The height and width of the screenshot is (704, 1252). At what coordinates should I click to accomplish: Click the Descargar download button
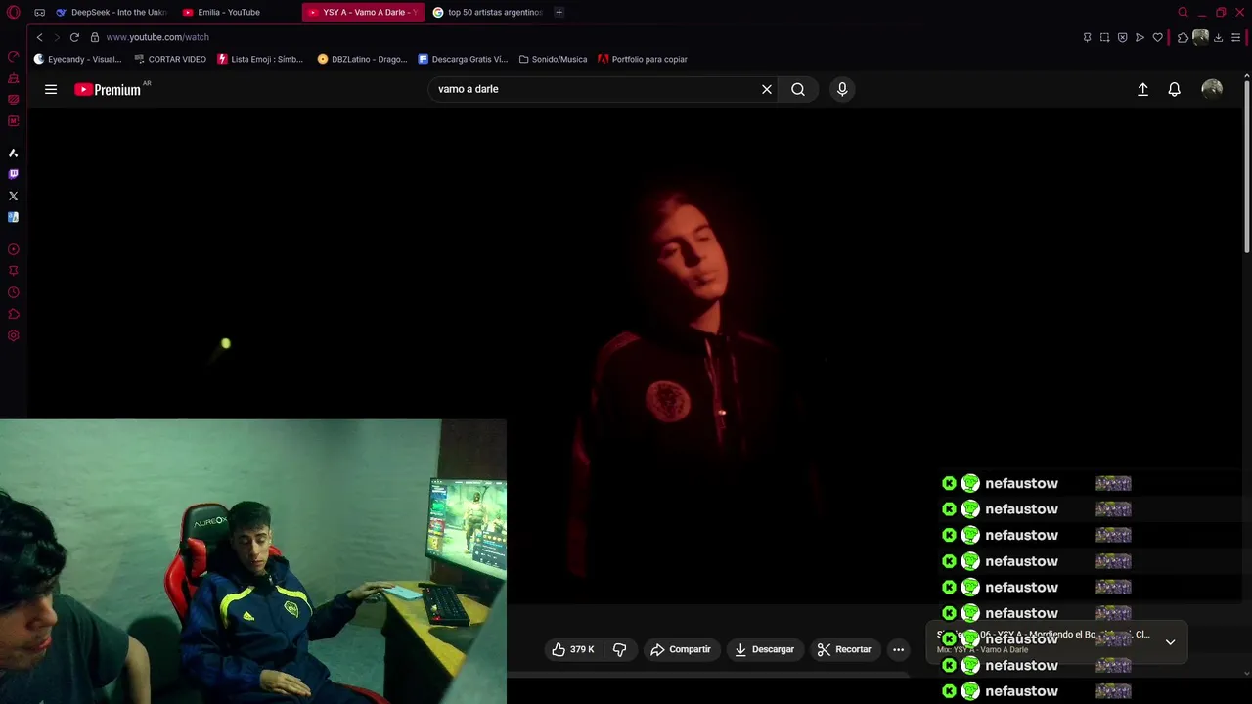(x=765, y=649)
